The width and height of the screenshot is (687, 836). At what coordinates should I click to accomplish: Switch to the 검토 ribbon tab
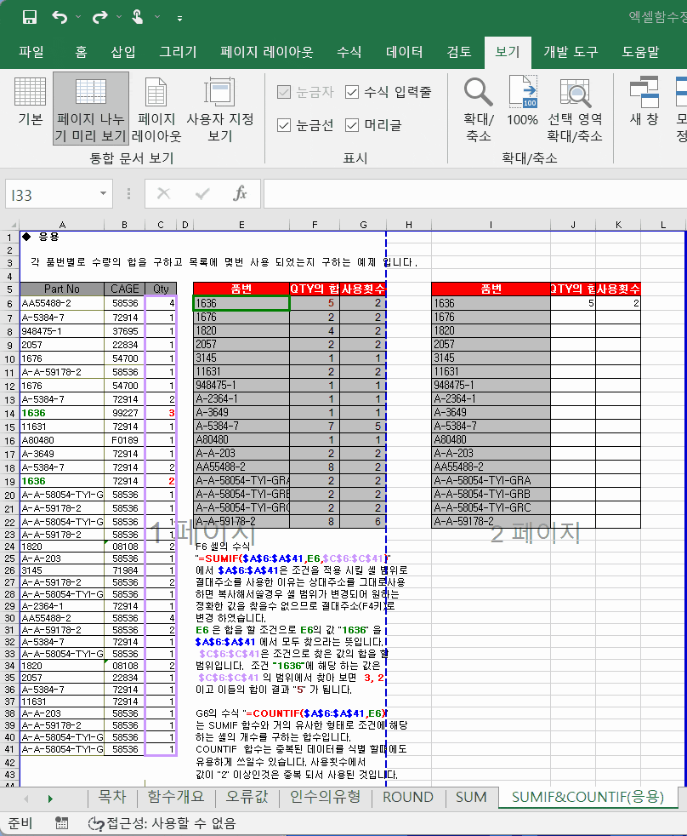[459, 52]
